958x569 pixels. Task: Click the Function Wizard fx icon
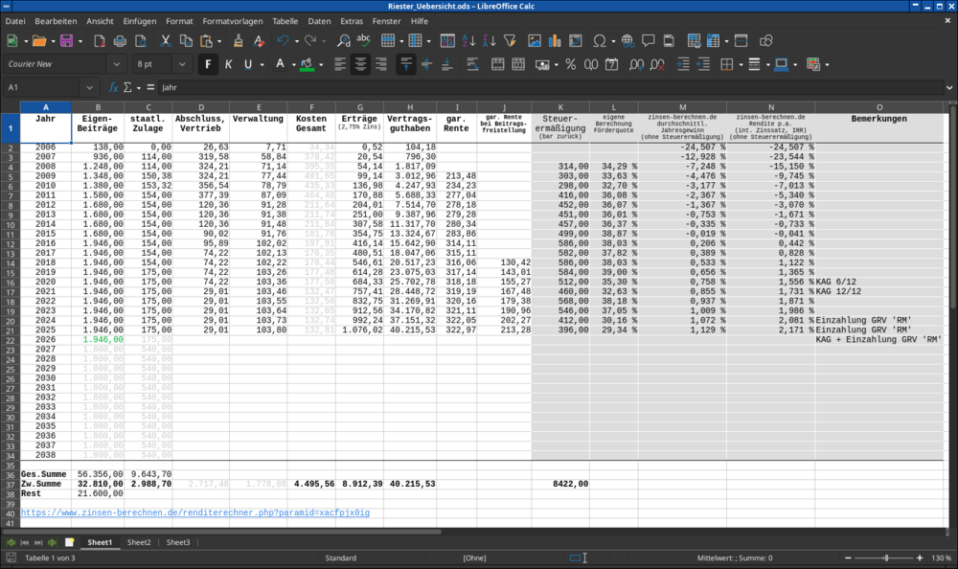pos(113,87)
